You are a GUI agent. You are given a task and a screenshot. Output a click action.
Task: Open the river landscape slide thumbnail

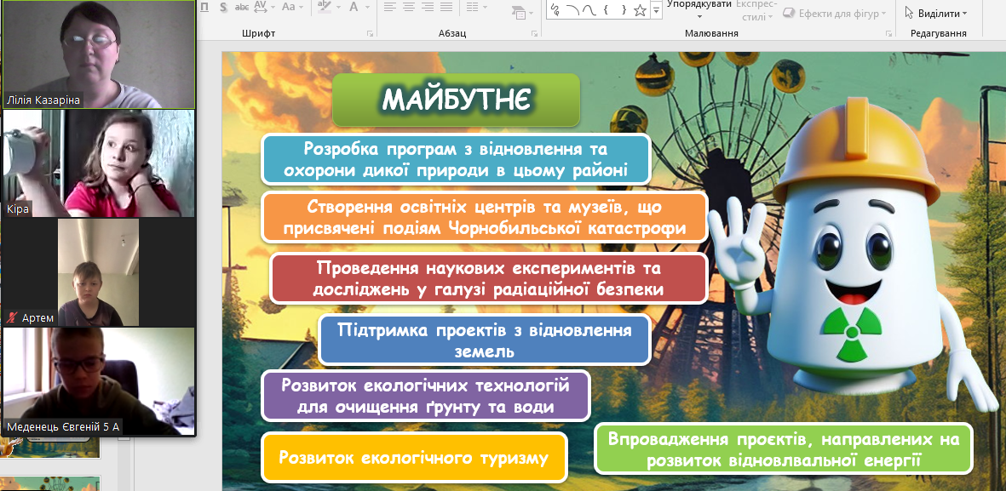[x=50, y=448]
